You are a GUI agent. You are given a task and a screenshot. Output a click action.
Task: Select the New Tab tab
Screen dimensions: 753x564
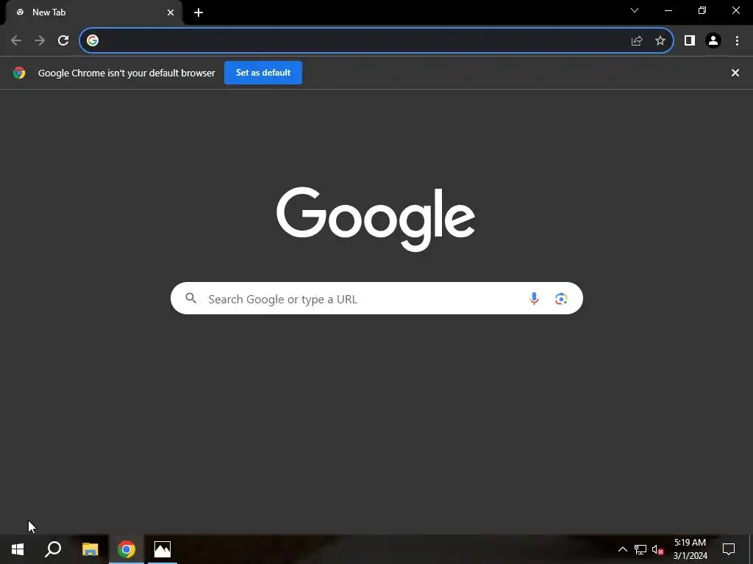pos(94,12)
